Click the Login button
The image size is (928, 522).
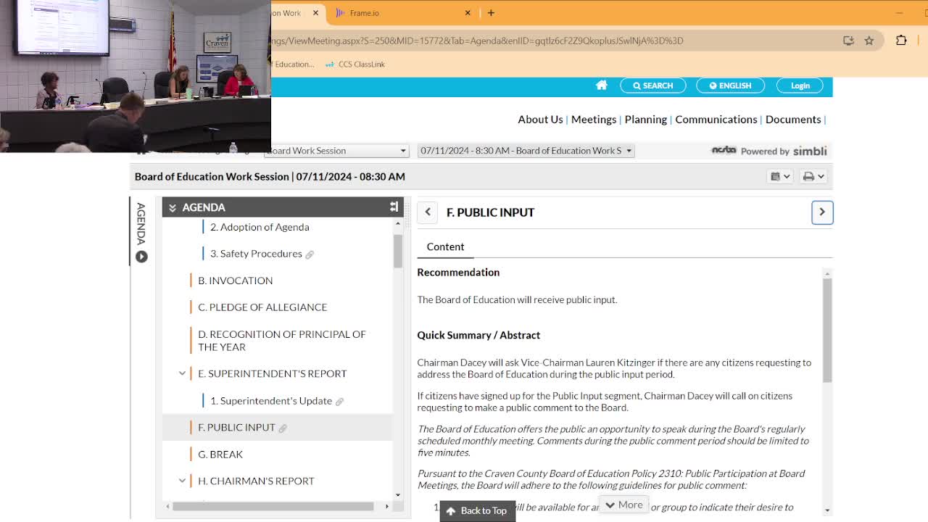pos(800,86)
